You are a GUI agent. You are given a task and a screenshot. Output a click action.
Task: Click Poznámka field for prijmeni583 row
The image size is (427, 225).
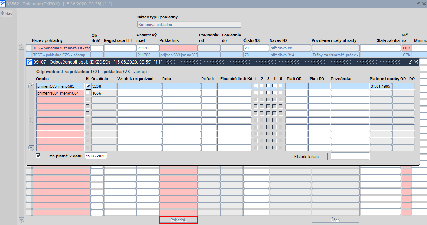350,86
